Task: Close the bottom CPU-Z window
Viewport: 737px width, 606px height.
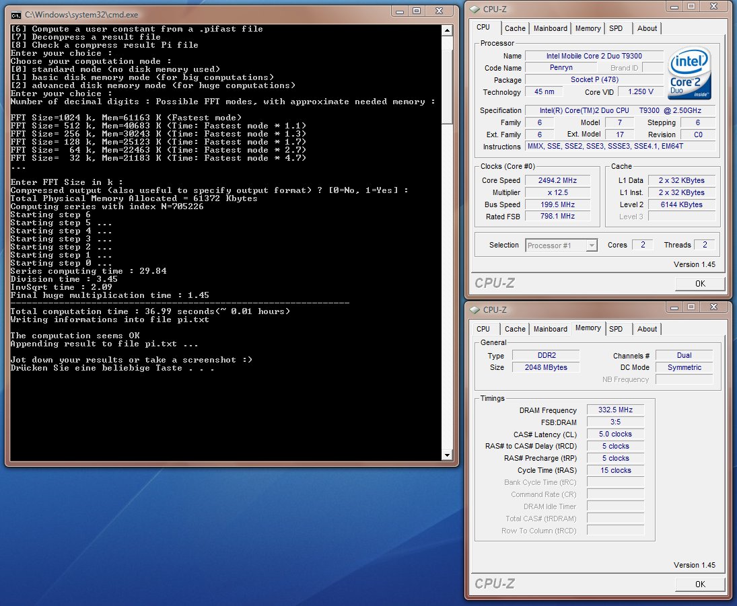Action: click(713, 307)
